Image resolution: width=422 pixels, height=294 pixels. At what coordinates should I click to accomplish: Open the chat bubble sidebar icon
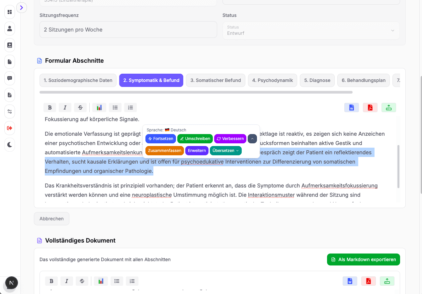point(9,78)
